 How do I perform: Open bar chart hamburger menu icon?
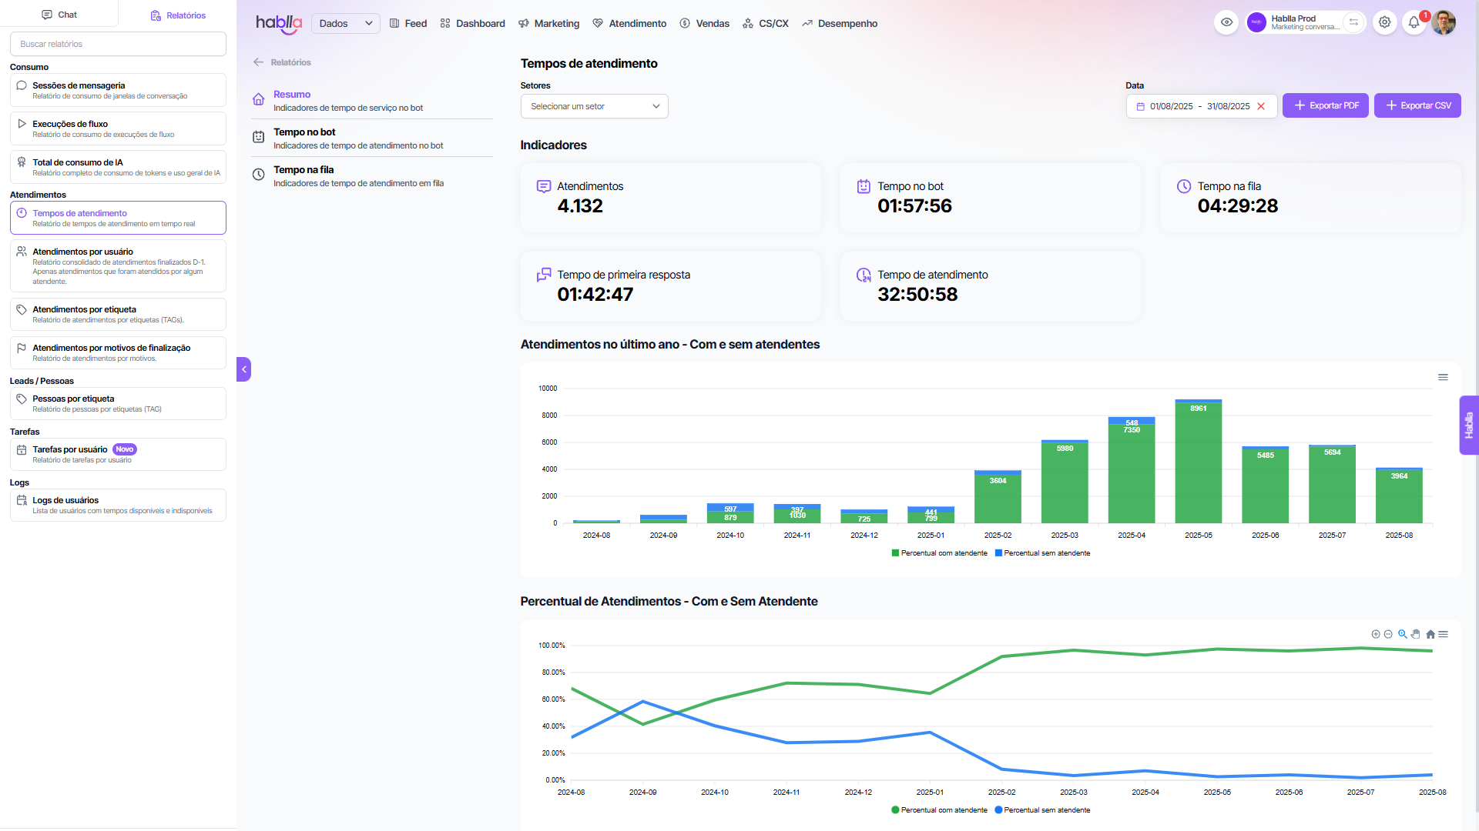[x=1443, y=378]
